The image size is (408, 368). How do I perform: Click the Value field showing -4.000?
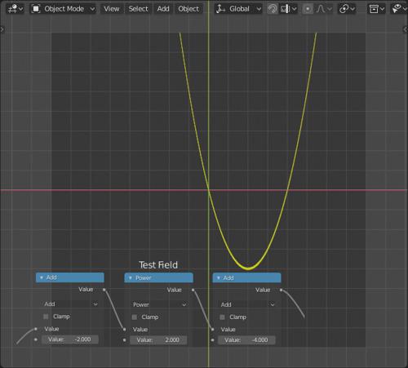pos(246,340)
